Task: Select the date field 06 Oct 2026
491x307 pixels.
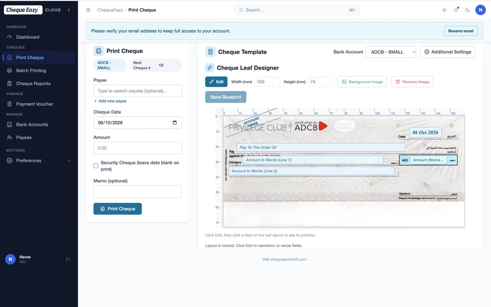Action: (x=425, y=133)
